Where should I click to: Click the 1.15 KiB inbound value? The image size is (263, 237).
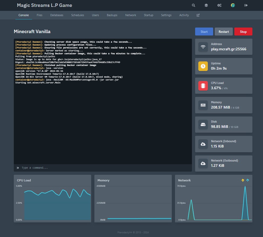pos(217,146)
